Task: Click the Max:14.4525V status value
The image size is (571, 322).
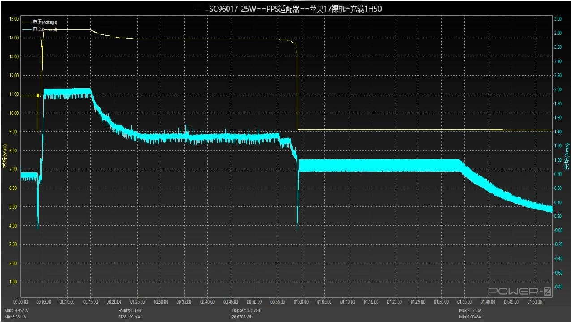Action: pyautogui.click(x=17, y=310)
